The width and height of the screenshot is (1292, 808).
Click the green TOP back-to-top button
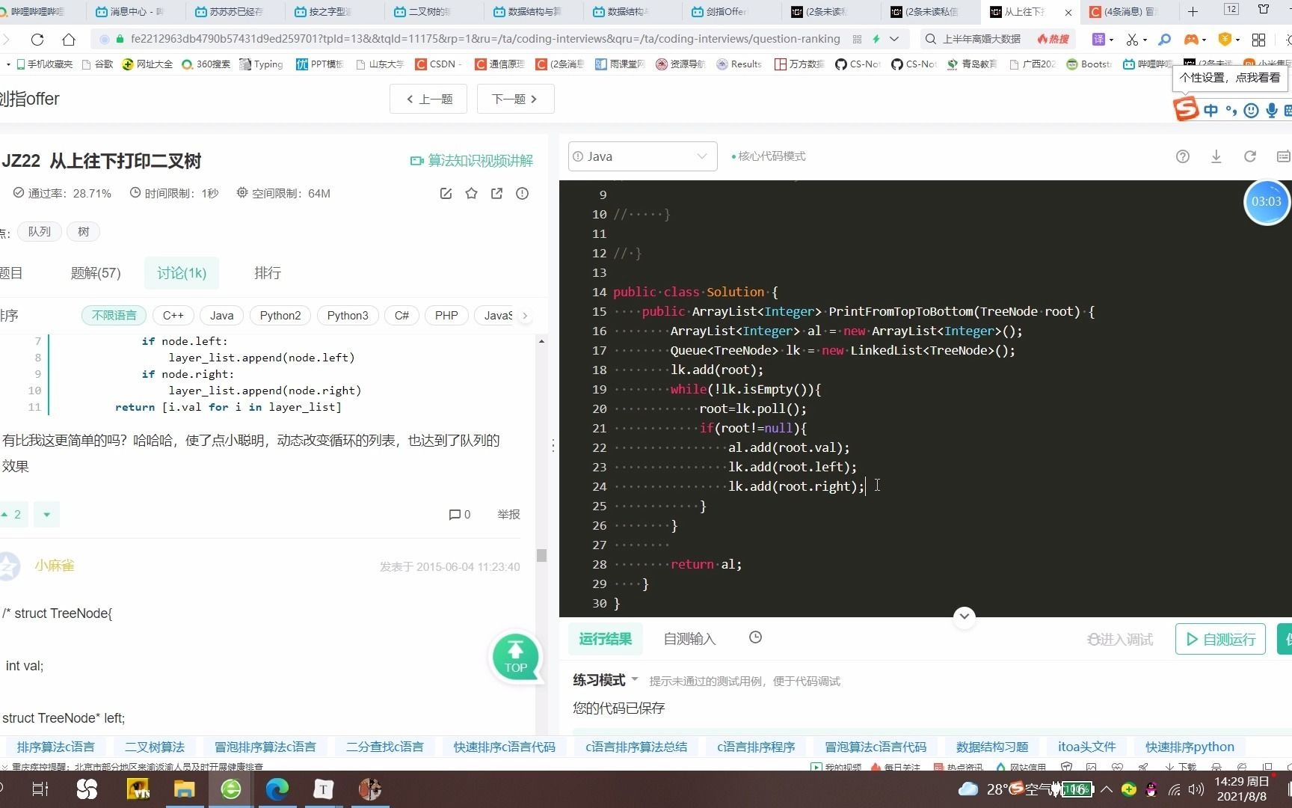[x=515, y=657]
